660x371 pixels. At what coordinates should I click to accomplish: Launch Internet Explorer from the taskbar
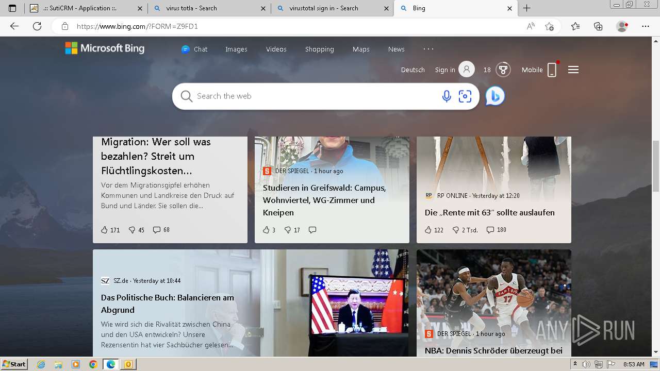41,364
